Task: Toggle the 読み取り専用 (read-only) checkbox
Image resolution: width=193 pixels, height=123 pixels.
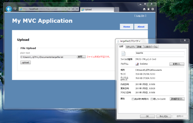Action: [133, 99]
